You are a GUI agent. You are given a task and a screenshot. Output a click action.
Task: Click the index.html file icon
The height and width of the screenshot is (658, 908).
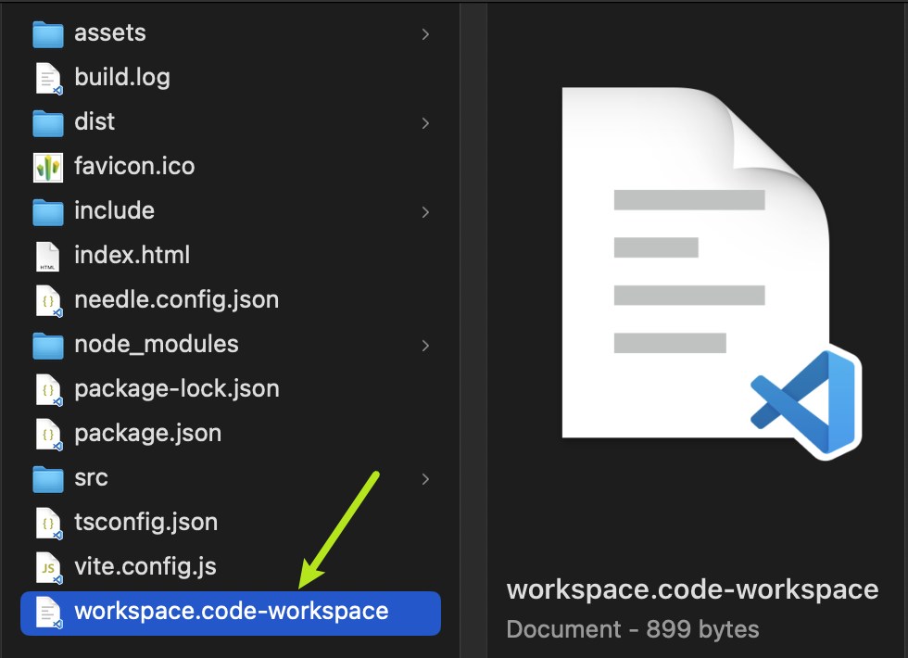(47, 257)
